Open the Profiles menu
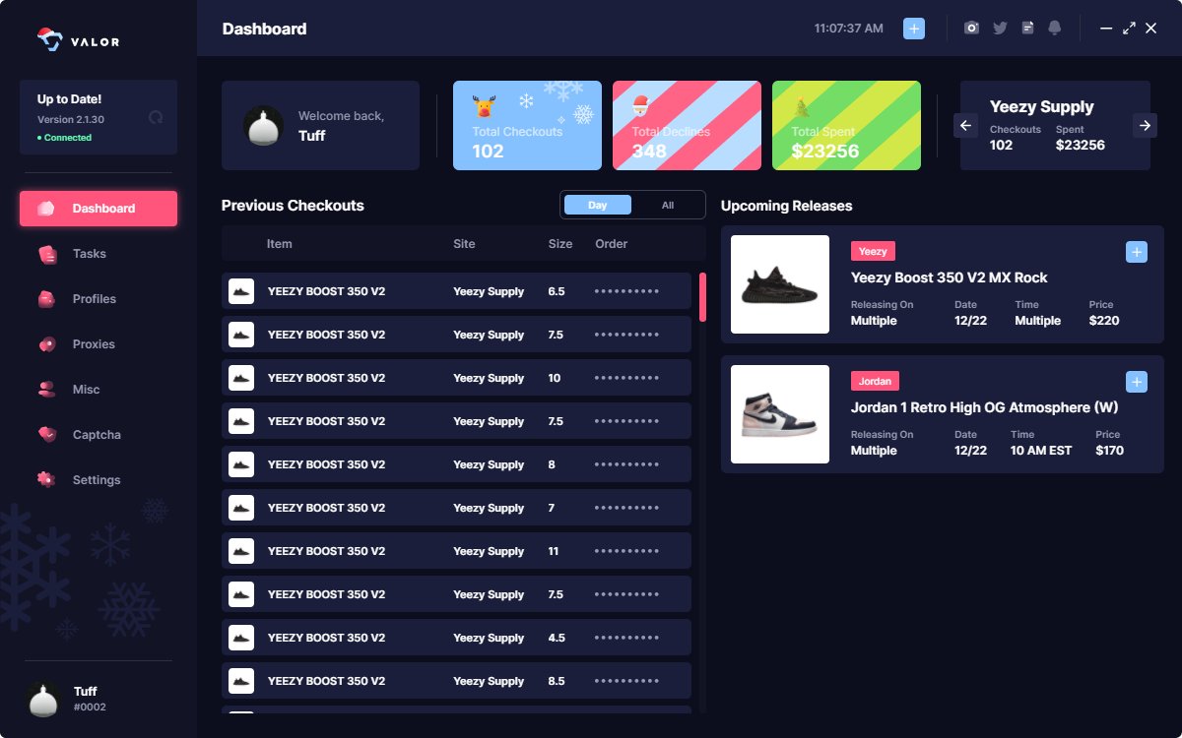The height and width of the screenshot is (738, 1182). coord(98,299)
